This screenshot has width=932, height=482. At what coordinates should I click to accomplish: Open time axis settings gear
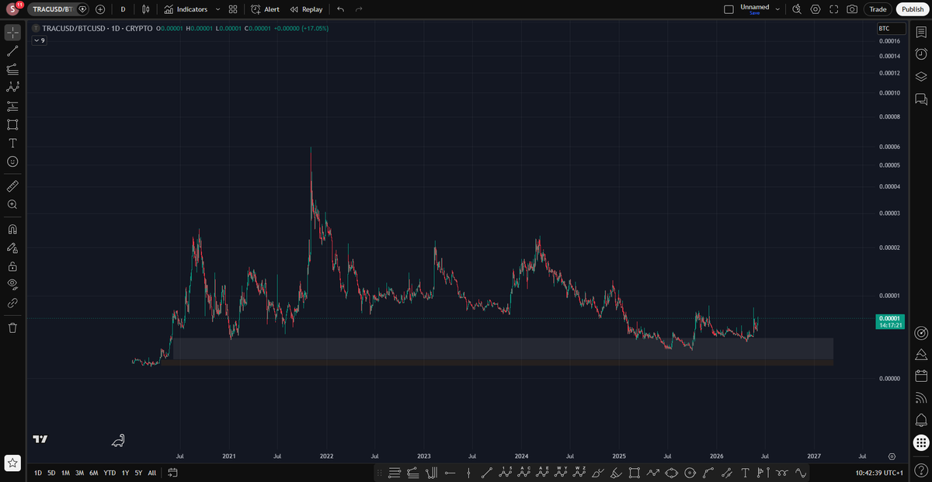892,456
